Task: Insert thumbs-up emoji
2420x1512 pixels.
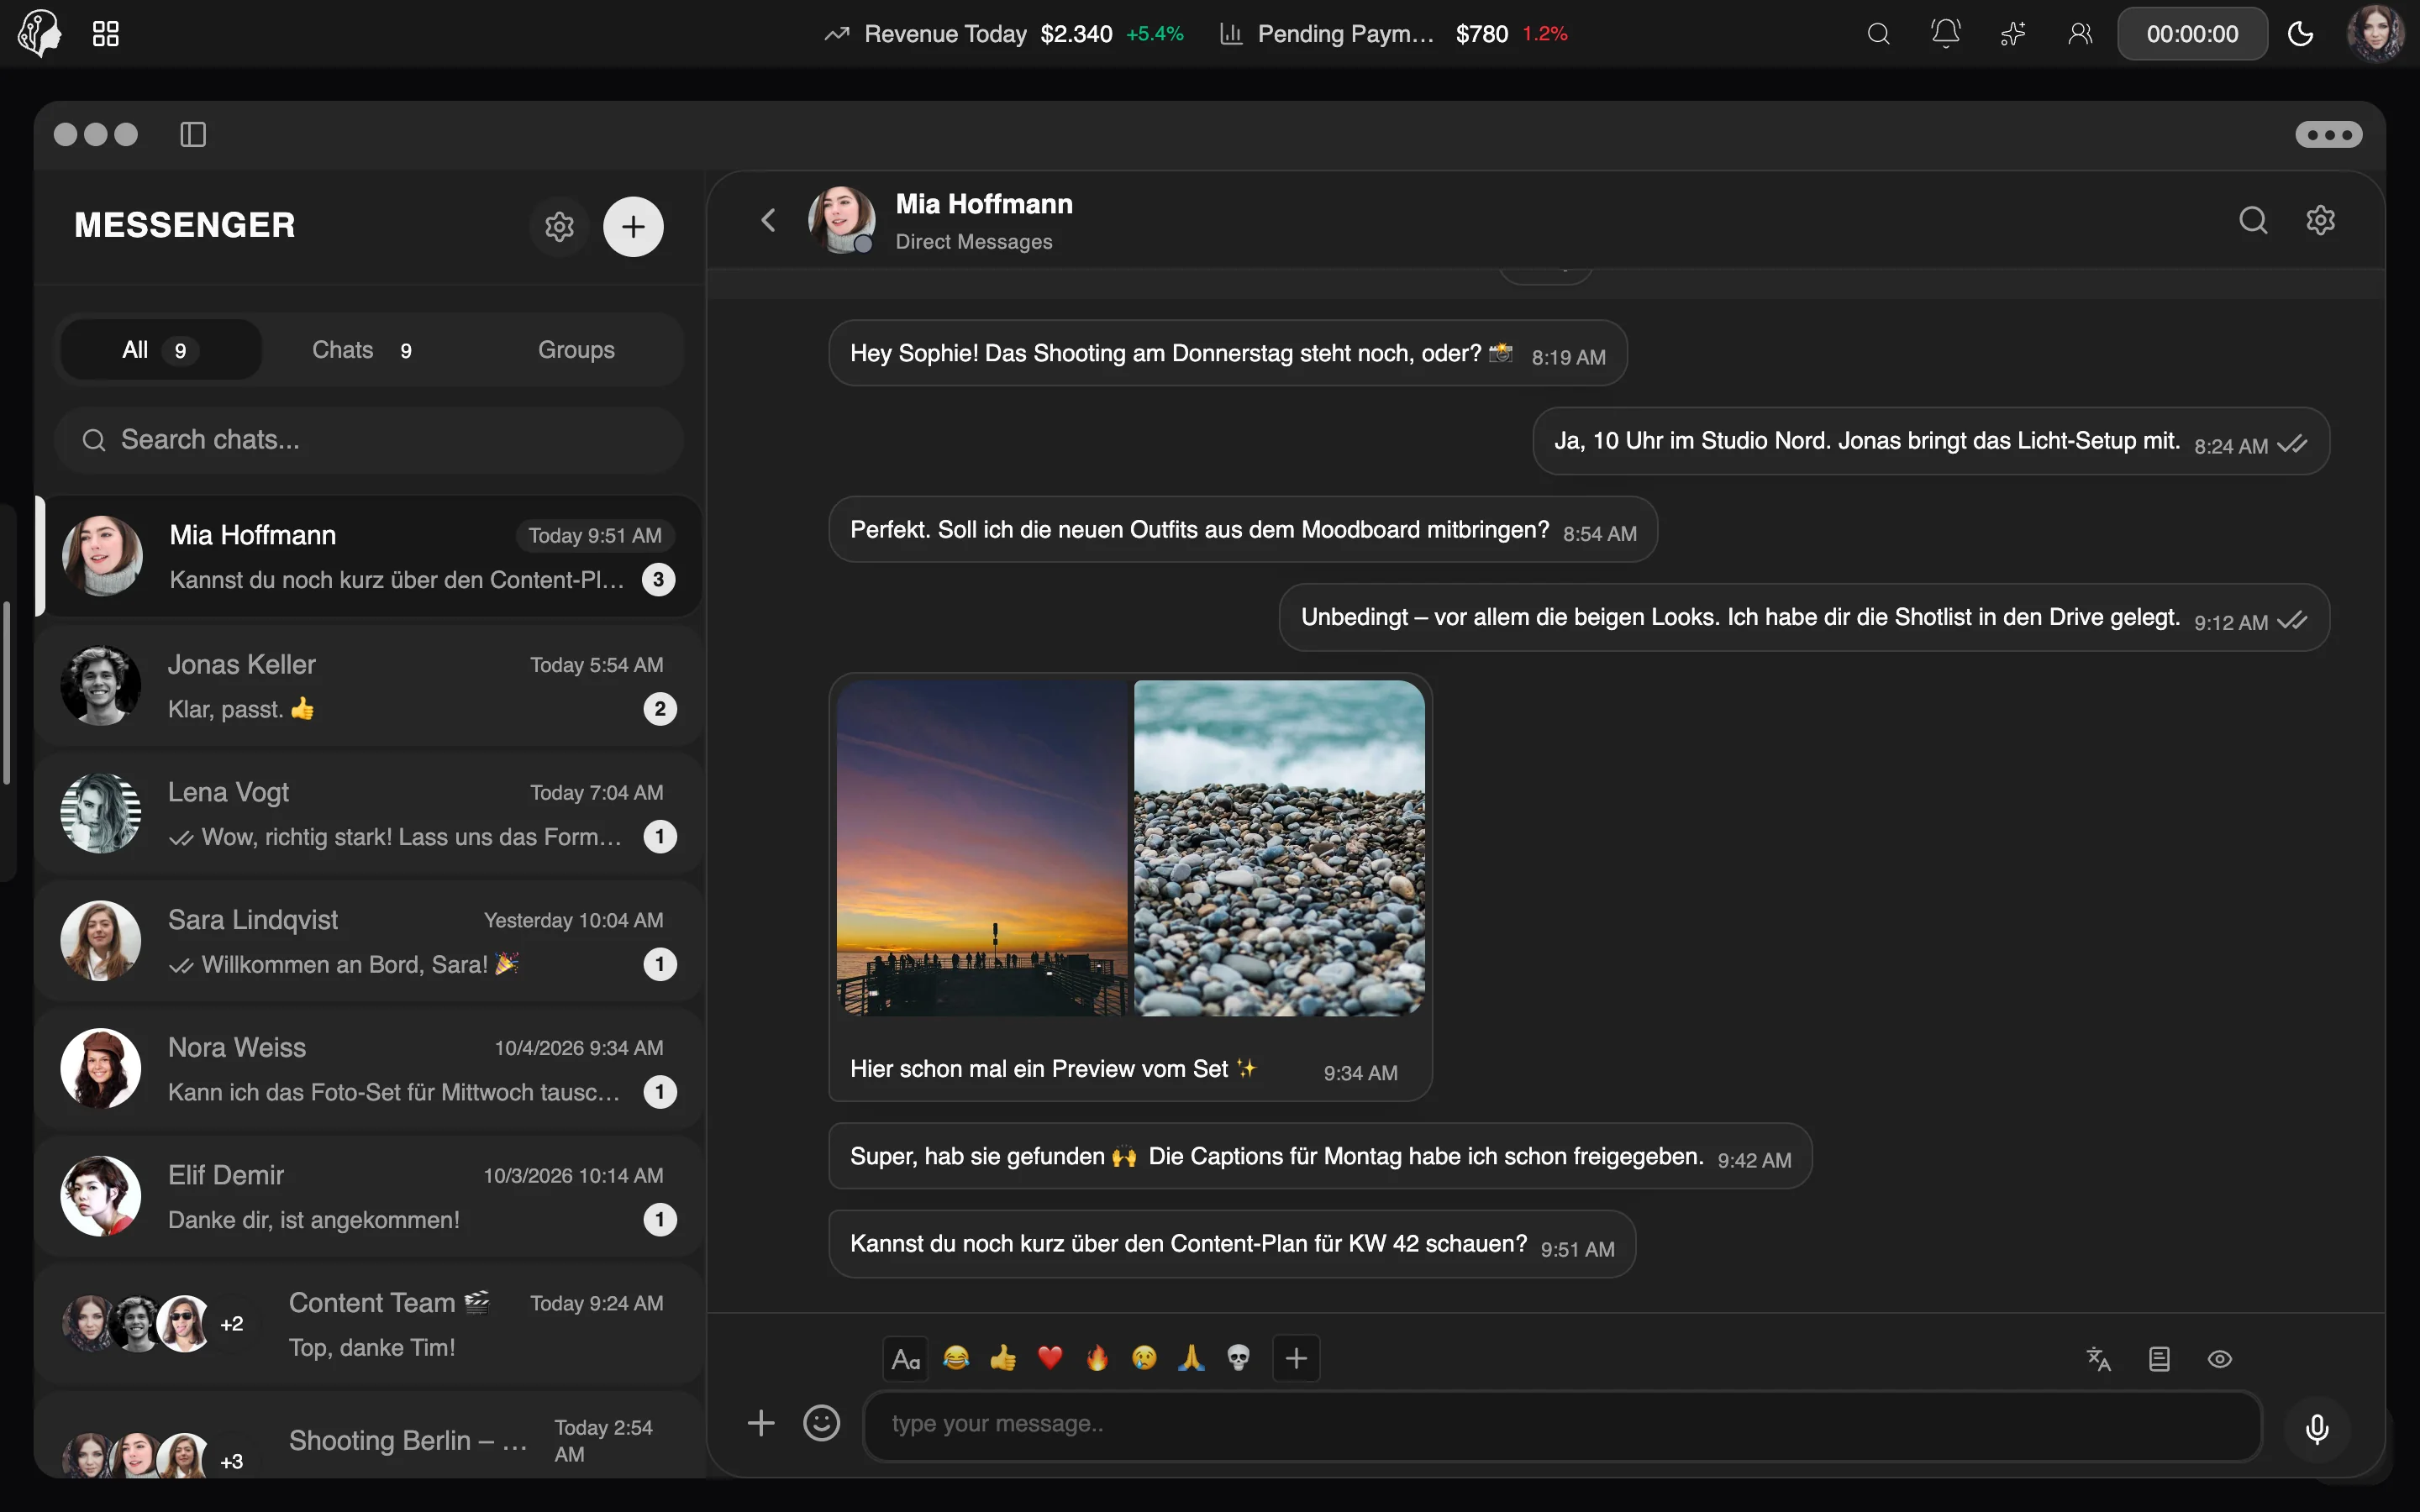Action: (1003, 1358)
